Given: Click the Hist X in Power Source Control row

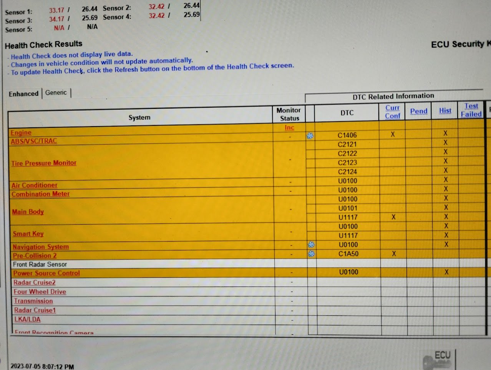Looking at the screenshot, I should click(446, 272).
